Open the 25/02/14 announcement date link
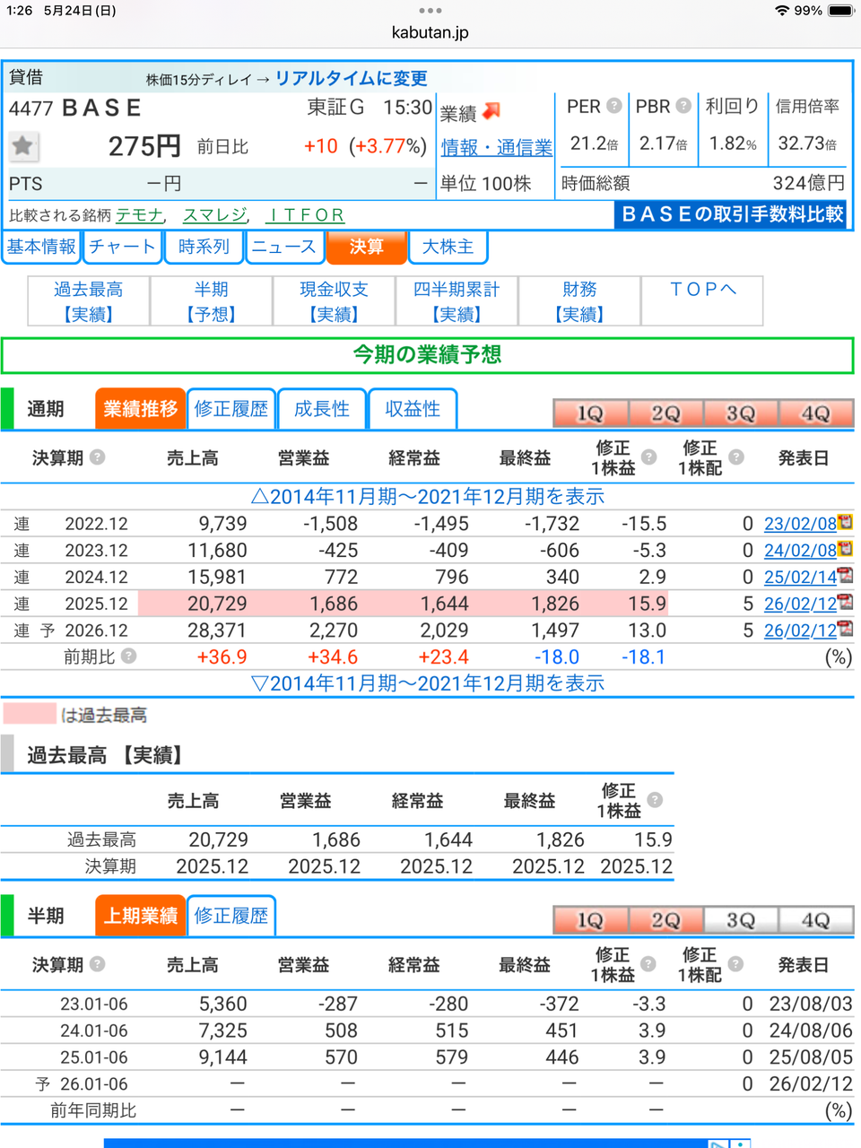 click(x=800, y=577)
